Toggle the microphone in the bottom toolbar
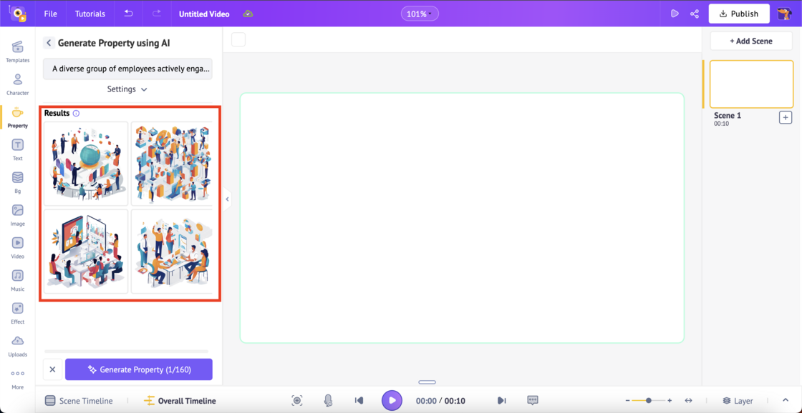This screenshot has width=802, height=413. [328, 400]
